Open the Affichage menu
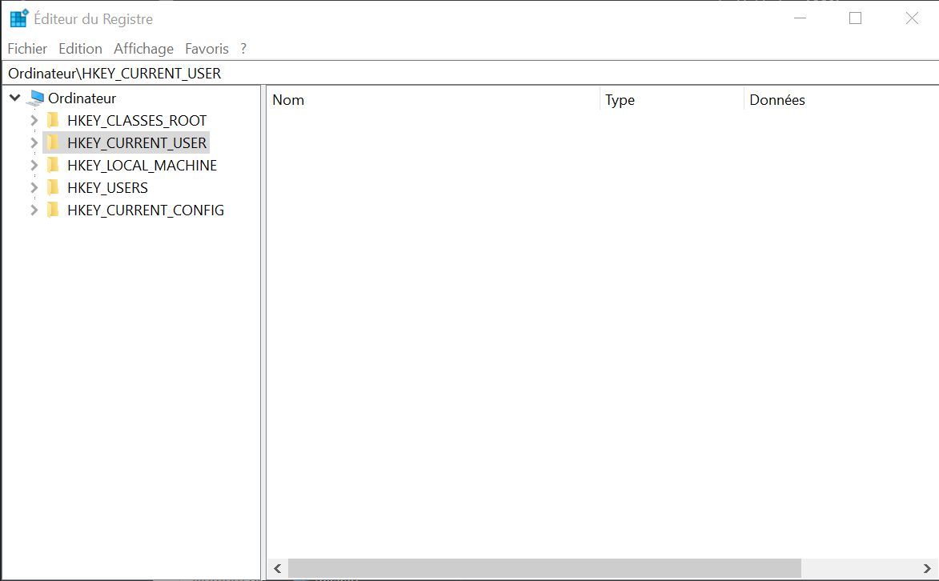The image size is (939, 581). tap(142, 48)
